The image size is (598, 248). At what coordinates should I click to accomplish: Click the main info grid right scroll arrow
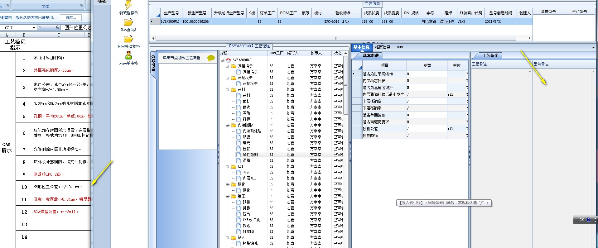point(529,38)
